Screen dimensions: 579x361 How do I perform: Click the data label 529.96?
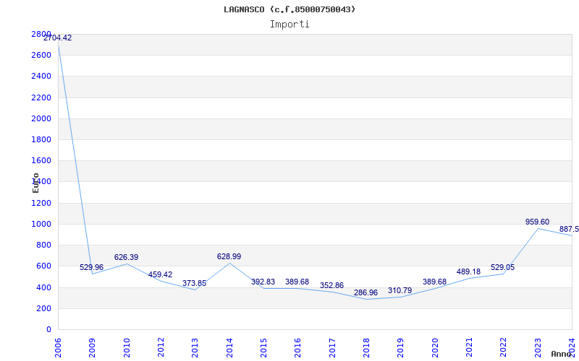click(92, 267)
